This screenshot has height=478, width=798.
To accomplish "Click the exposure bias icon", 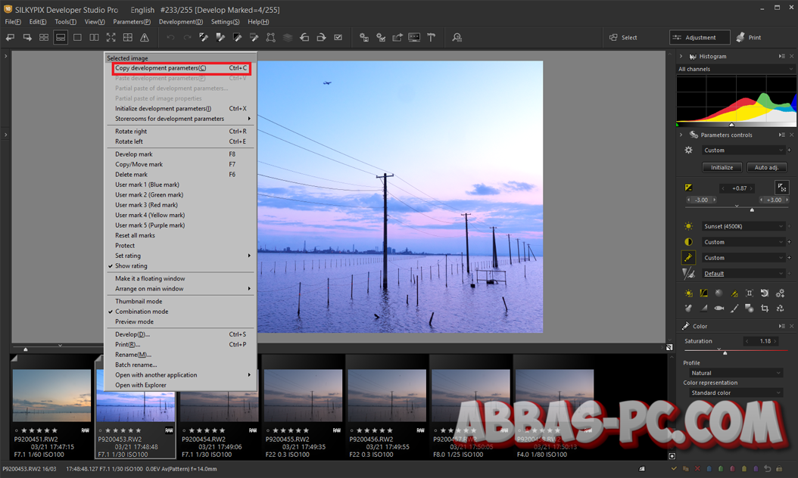I will (x=688, y=188).
